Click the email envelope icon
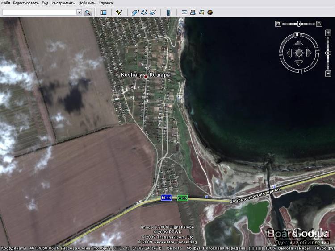This screenshot has height=251, width=335. tap(184, 12)
